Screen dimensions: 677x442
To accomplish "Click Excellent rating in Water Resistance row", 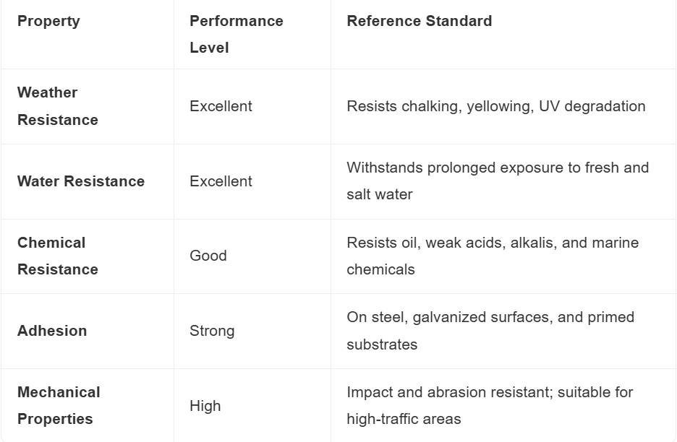I will point(221,181).
